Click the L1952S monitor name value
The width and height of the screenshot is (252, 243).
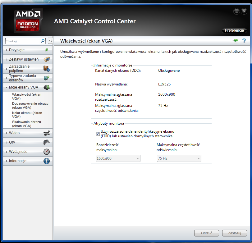[x=164, y=84]
